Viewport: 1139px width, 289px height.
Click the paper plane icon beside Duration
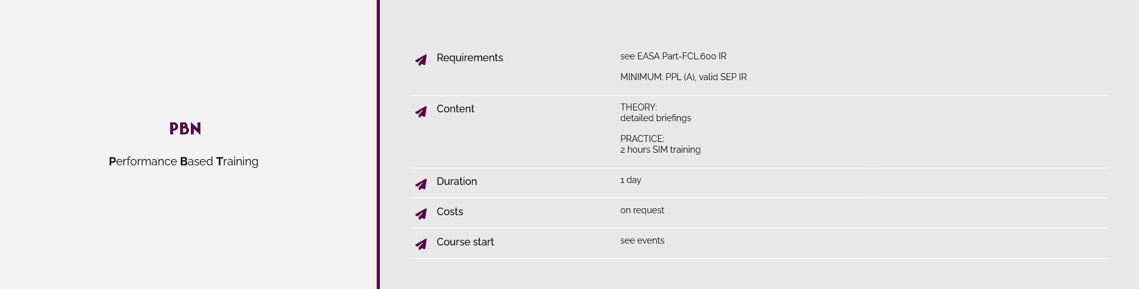pyautogui.click(x=421, y=184)
